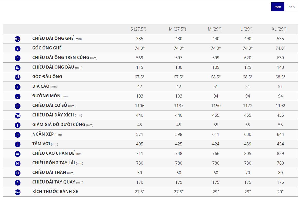The width and height of the screenshot is (300, 199).
Task: Click the S (27,5") column header
Action: pos(138,29)
